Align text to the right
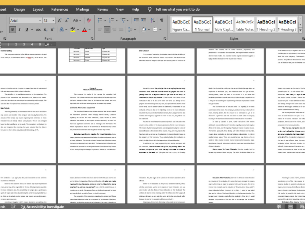The width and height of the screenshot is (305, 229). pos(114,30)
